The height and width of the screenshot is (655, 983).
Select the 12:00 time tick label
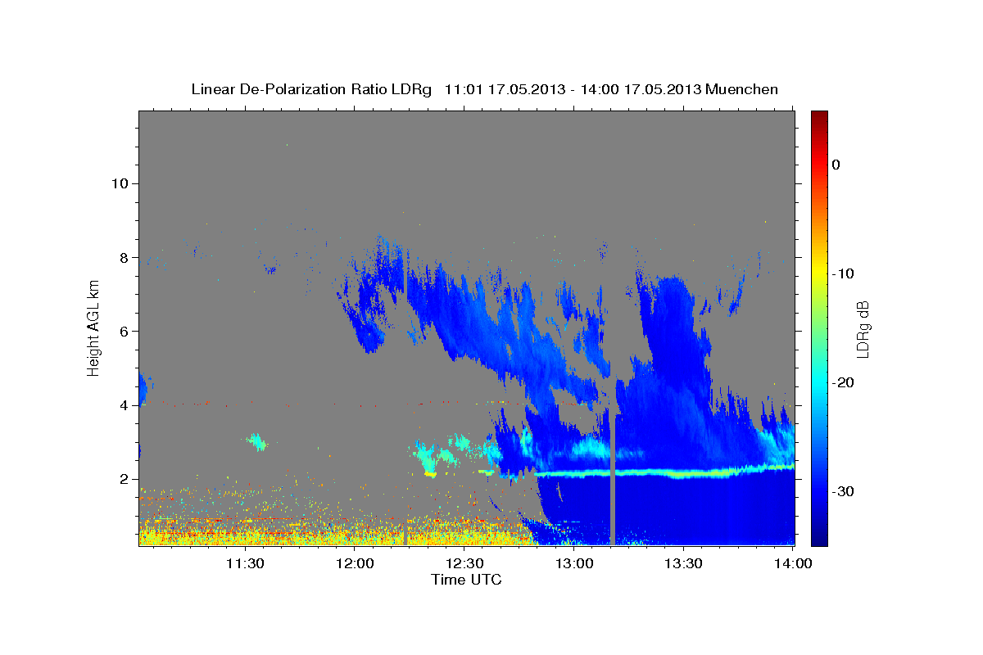(x=355, y=563)
